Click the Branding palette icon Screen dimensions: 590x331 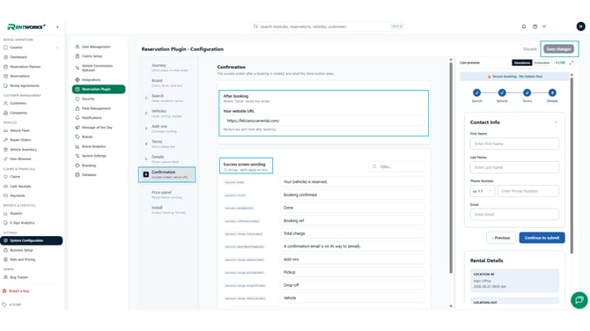tap(77, 165)
